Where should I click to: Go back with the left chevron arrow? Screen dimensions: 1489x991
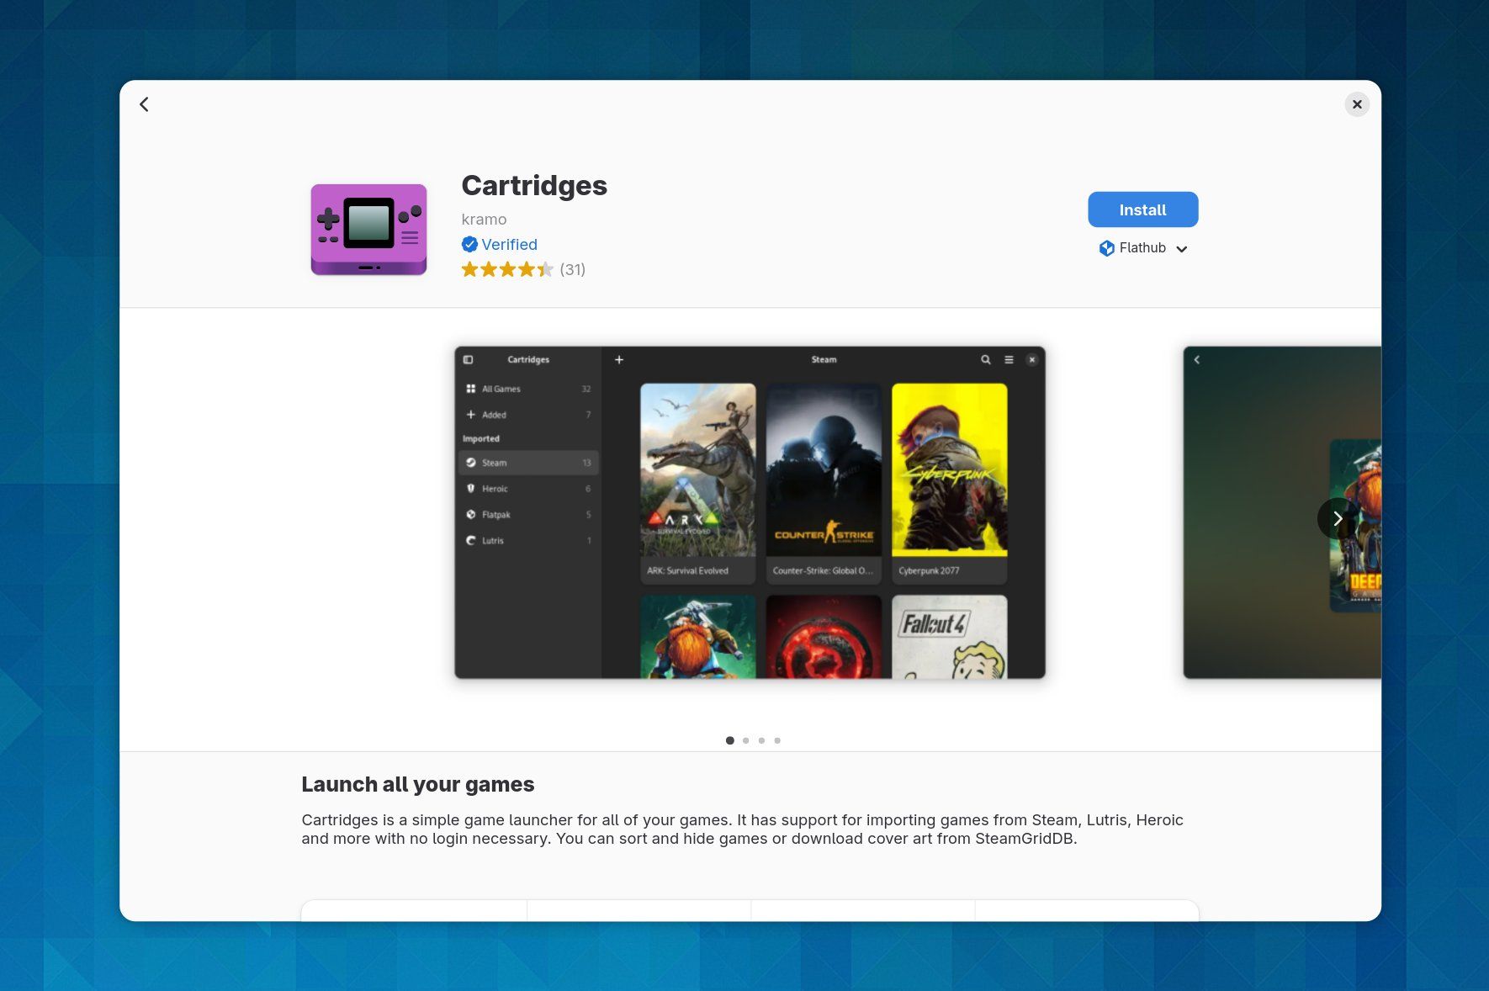click(x=144, y=104)
